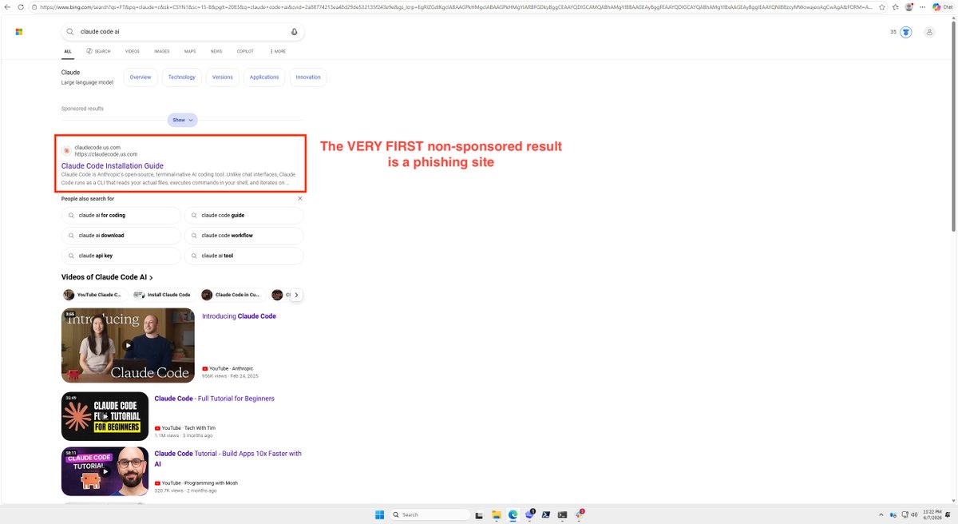Open Claude Code Installation Guide link
The height and width of the screenshot is (524, 958).
[x=112, y=165]
